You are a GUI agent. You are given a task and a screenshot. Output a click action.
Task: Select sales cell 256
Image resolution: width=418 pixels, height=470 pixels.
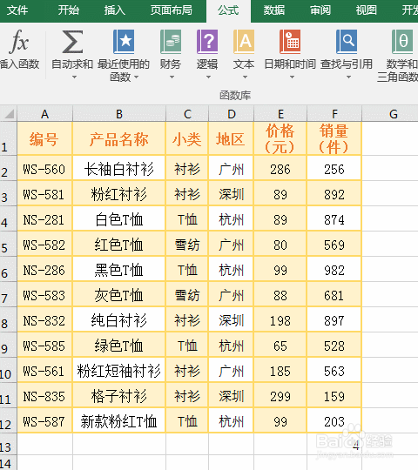point(334,168)
